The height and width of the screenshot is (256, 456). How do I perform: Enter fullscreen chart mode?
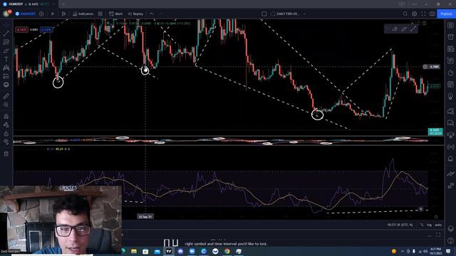tap(423, 14)
